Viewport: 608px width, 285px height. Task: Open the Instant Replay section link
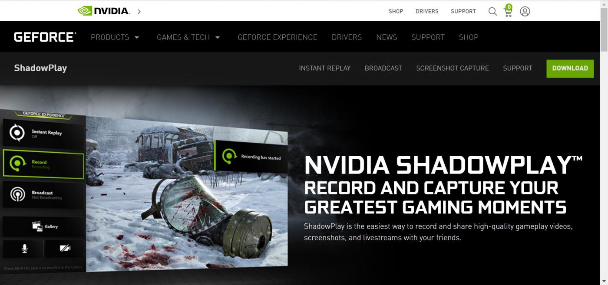(x=325, y=68)
